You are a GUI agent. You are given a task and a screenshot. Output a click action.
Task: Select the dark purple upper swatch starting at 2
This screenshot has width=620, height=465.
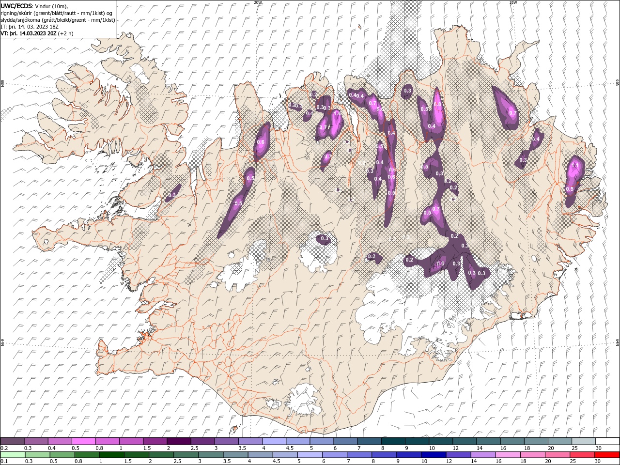click(x=179, y=441)
